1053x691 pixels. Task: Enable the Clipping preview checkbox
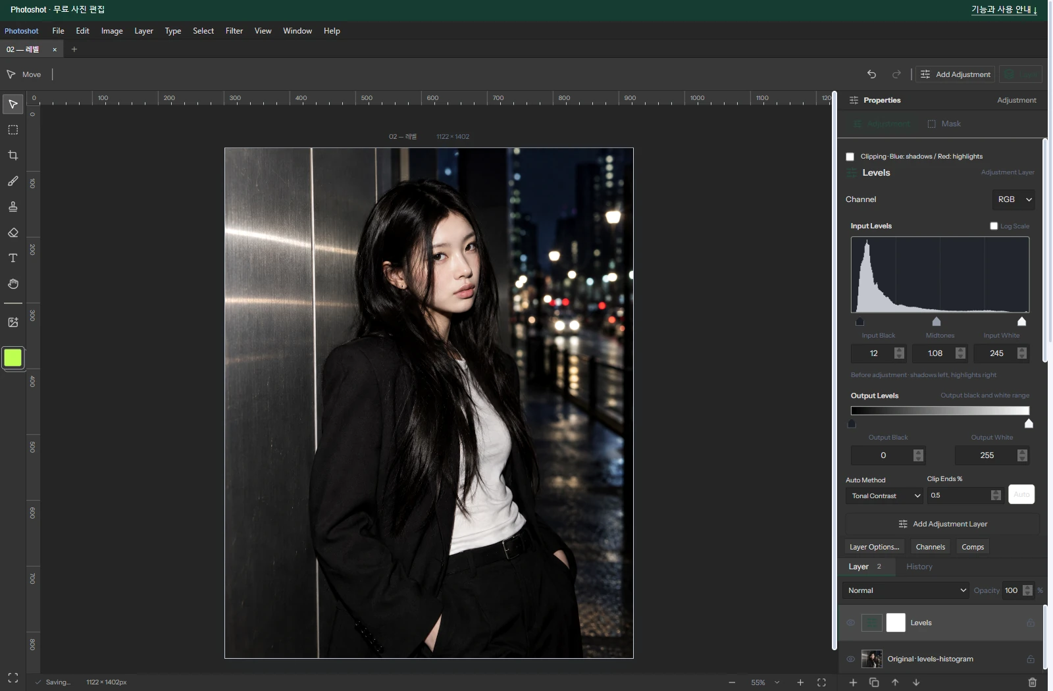click(x=850, y=157)
